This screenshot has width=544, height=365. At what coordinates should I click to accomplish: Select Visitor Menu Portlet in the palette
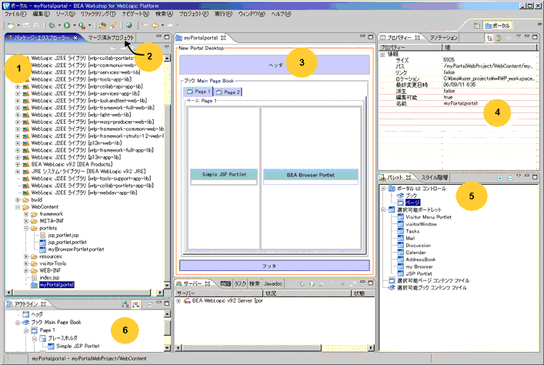click(x=429, y=217)
